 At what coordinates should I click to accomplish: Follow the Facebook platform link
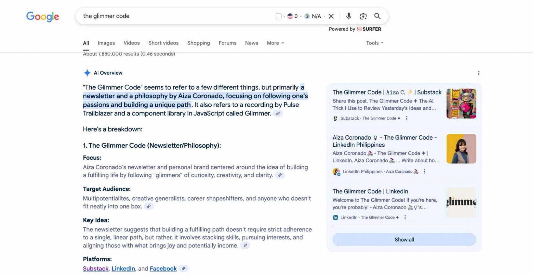click(x=163, y=269)
